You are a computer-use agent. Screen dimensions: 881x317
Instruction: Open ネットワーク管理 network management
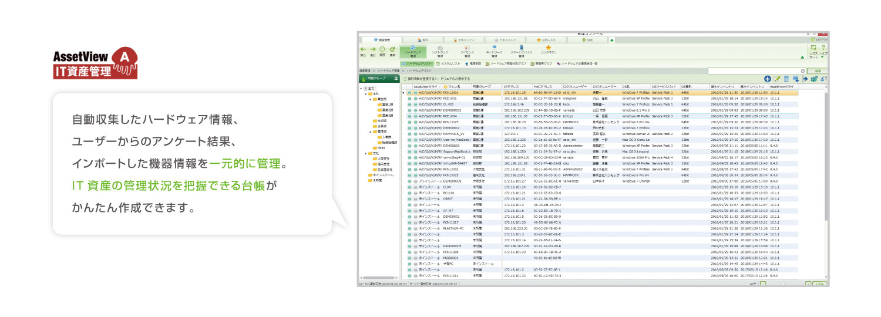494,51
